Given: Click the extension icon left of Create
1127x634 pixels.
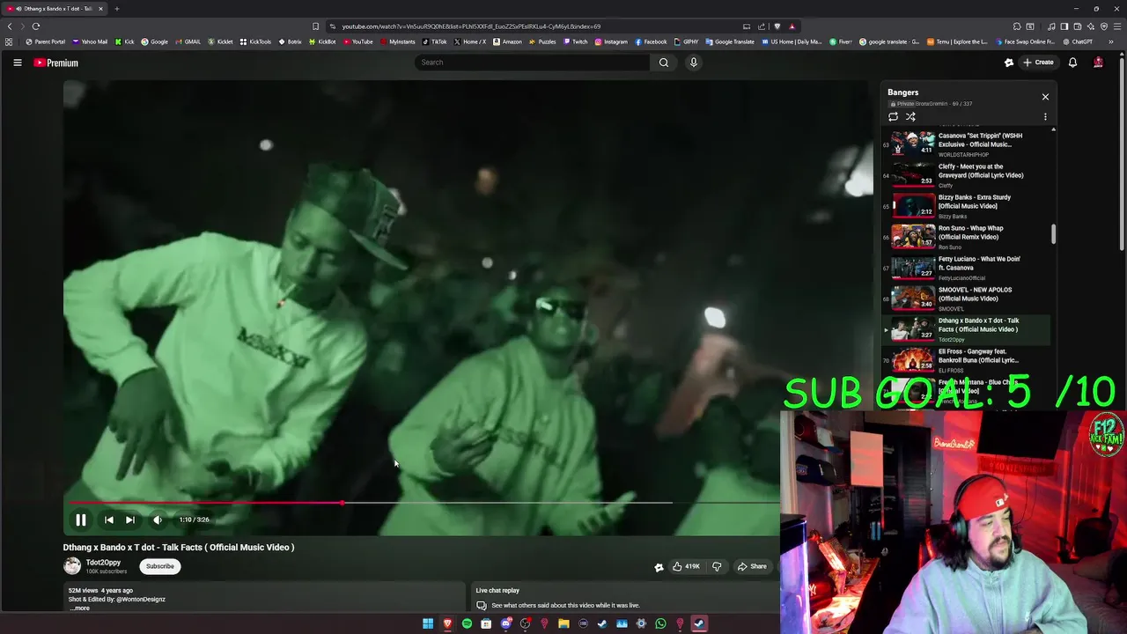Looking at the screenshot, I should pyautogui.click(x=1009, y=63).
